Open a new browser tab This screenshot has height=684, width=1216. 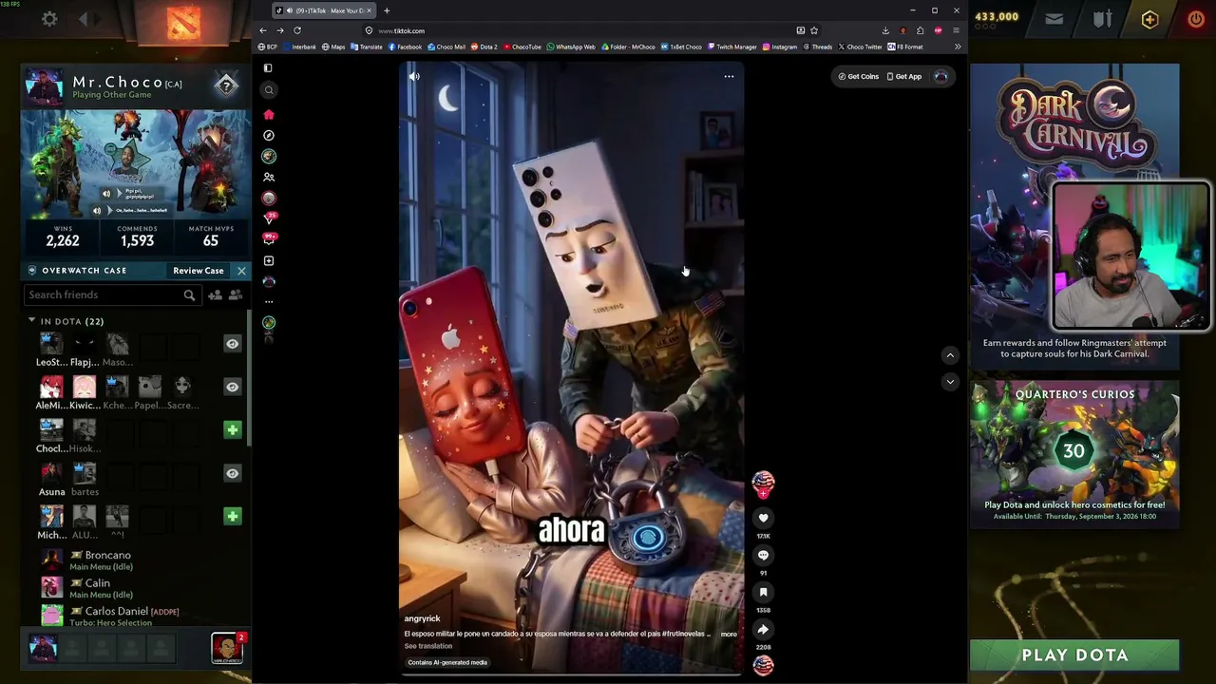click(x=387, y=10)
